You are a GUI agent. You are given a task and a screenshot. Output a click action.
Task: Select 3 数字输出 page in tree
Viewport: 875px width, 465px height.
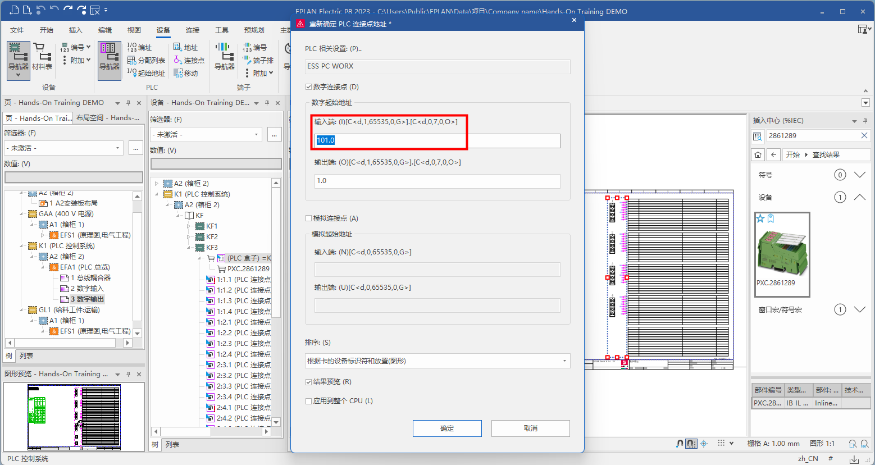click(x=87, y=299)
